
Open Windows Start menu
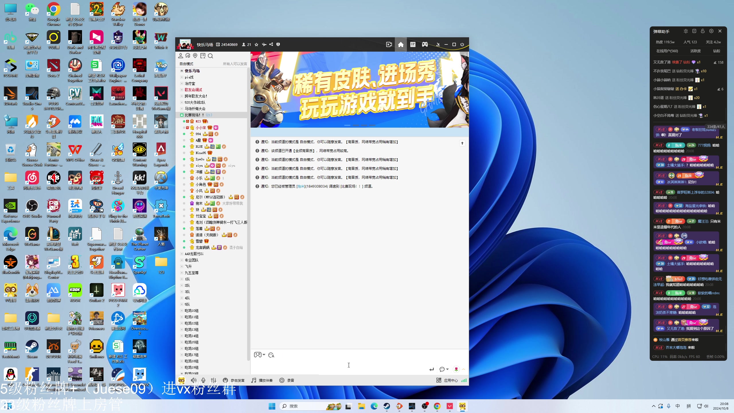pos(272,406)
